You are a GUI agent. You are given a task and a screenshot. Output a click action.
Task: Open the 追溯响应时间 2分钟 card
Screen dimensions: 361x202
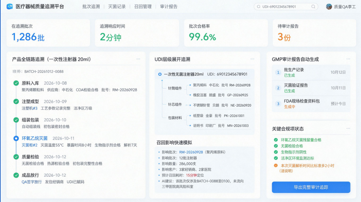(x=137, y=33)
